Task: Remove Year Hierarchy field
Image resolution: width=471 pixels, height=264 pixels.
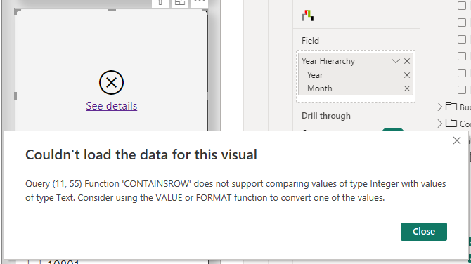Action: pyautogui.click(x=407, y=61)
